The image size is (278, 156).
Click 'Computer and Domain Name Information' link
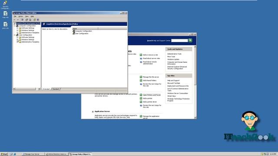(x=177, y=63)
